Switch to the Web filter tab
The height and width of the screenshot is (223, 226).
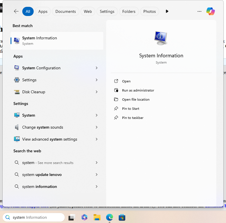88,11
